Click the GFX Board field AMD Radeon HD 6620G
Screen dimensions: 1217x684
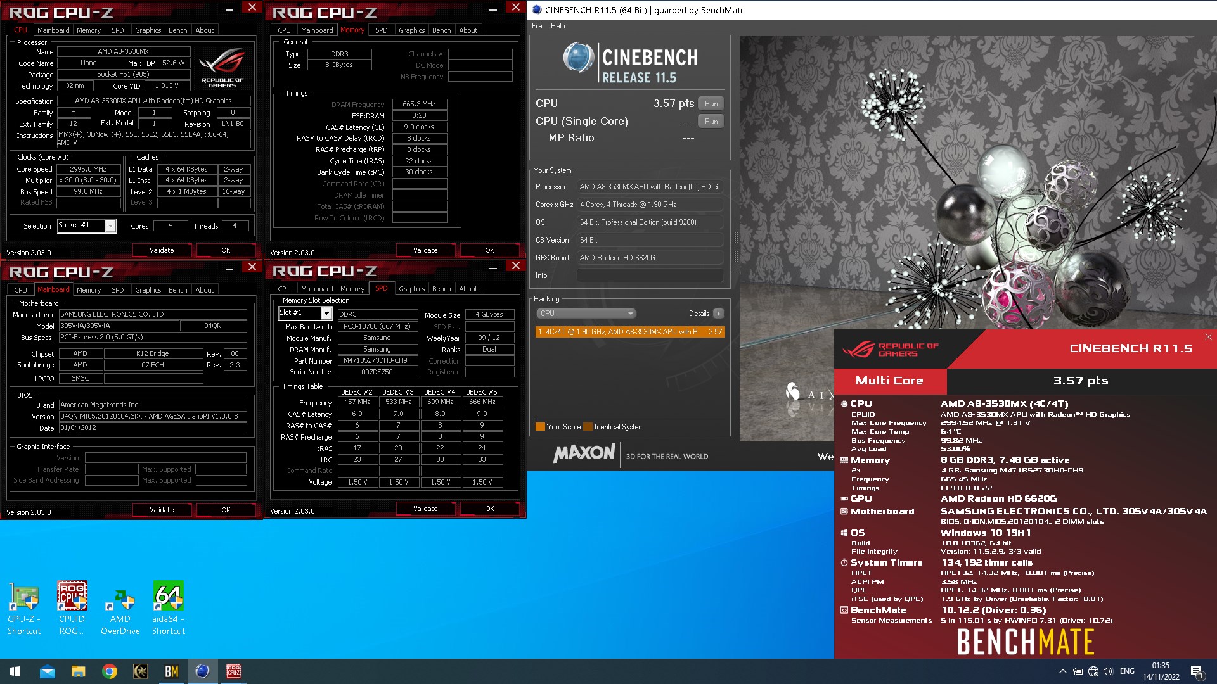650,258
